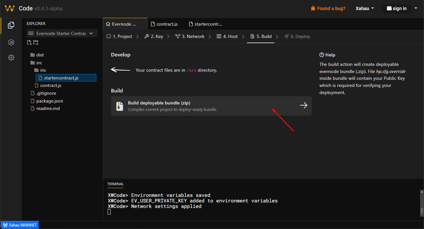Open the JS packages sidebar icon
The width and height of the screenshot is (424, 229).
pos(11,42)
